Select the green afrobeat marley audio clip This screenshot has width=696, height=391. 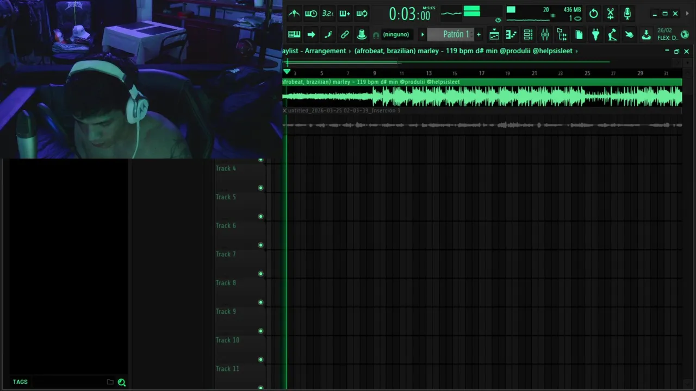[482, 93]
